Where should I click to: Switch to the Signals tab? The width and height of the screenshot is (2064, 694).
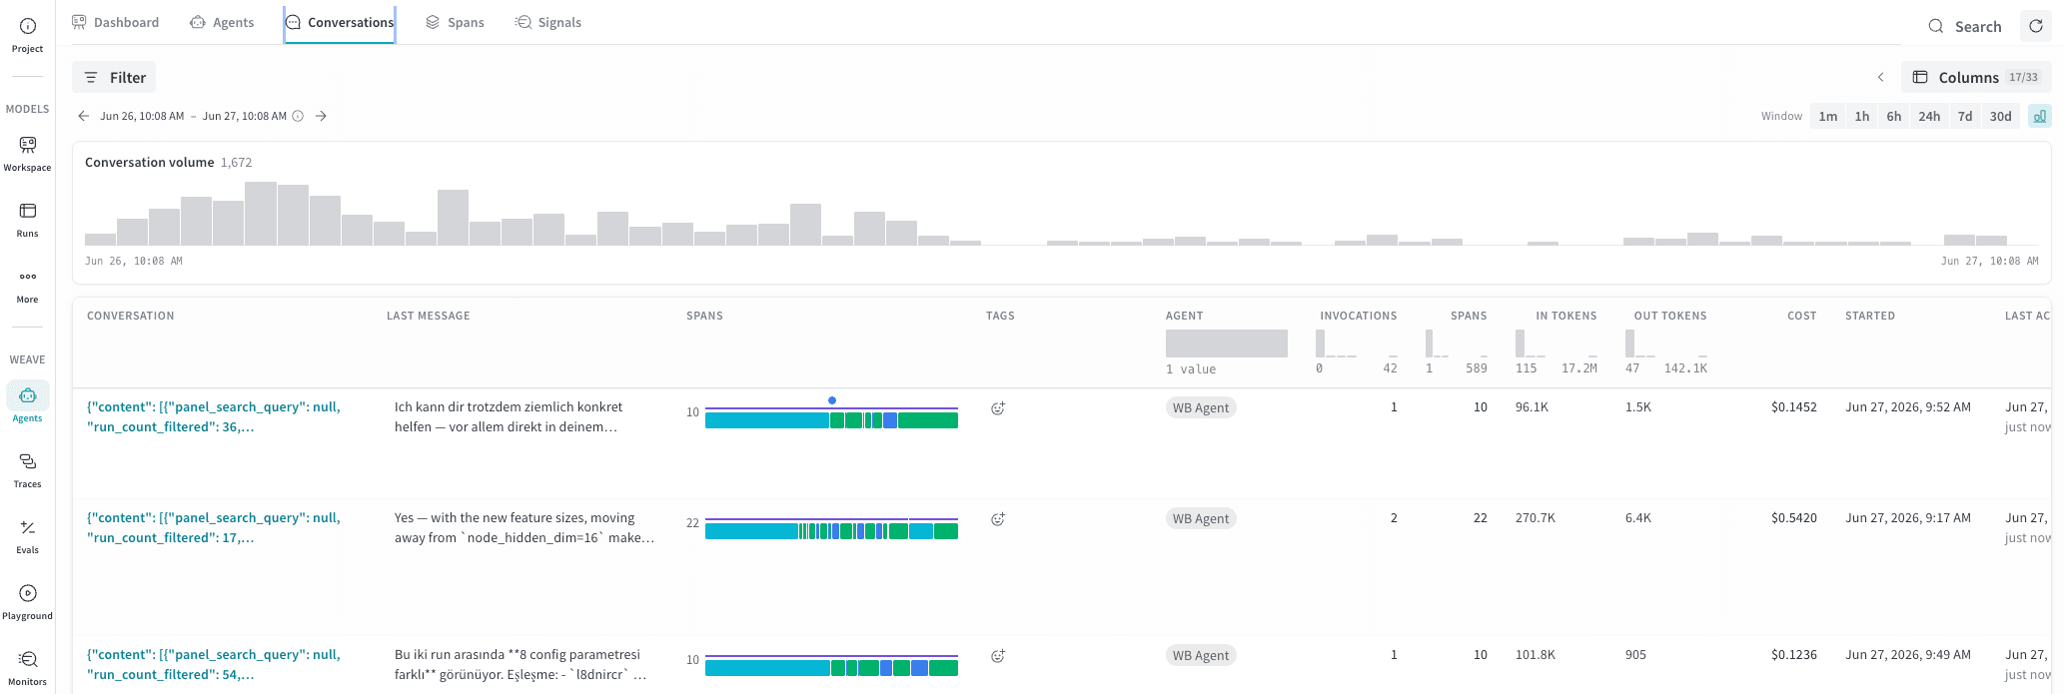[x=547, y=22]
